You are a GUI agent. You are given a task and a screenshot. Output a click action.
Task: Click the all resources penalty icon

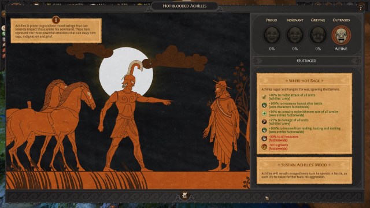click(x=264, y=139)
